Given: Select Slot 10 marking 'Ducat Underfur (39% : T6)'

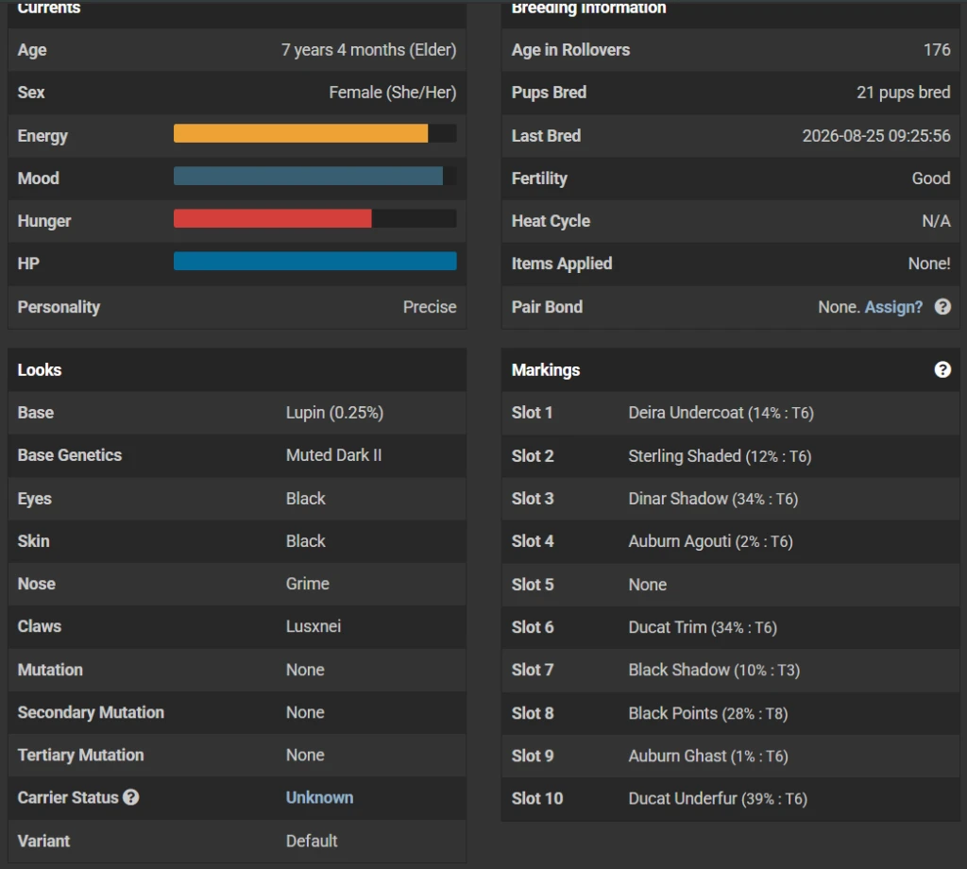Looking at the screenshot, I should coord(718,798).
